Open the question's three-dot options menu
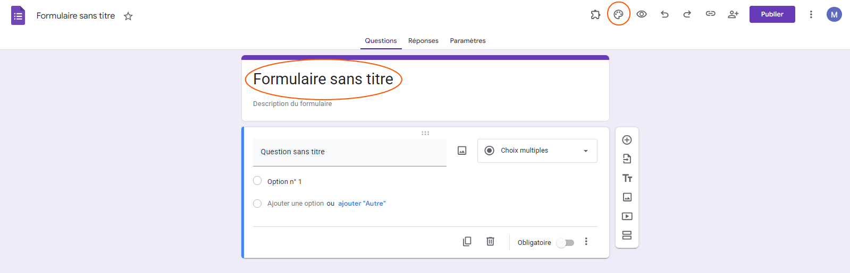 pos(586,242)
